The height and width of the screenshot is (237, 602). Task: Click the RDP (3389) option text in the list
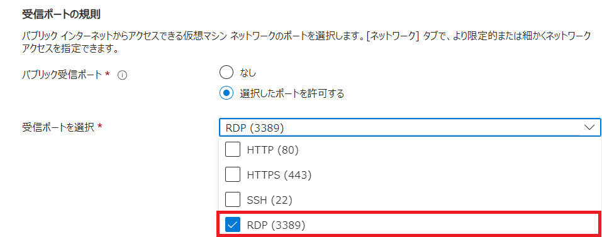coord(276,226)
